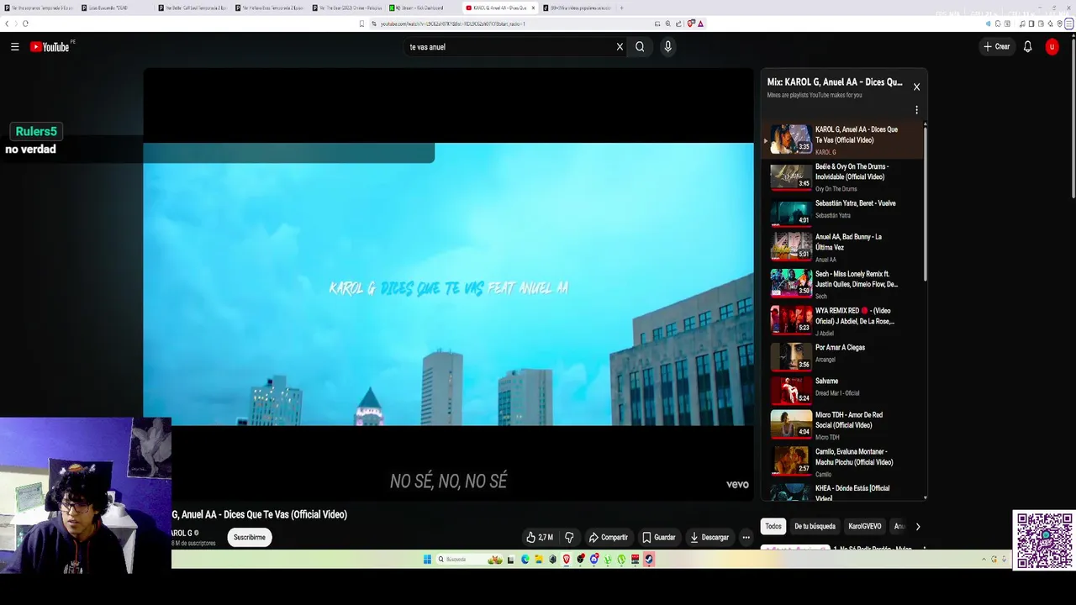
Task: Open the notifications bell
Action: [1027, 47]
